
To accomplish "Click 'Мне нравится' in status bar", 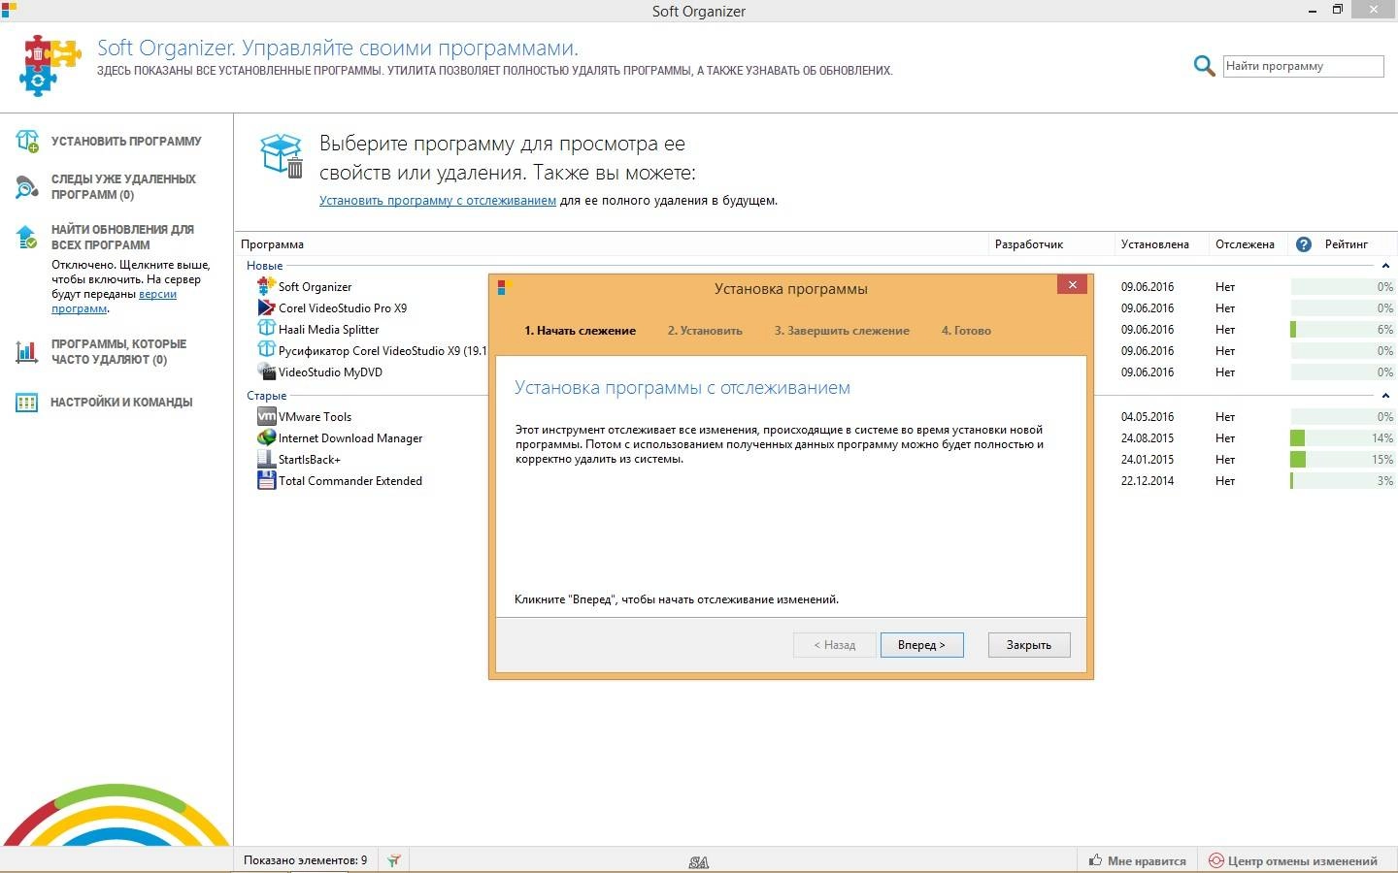I will pos(1147,861).
